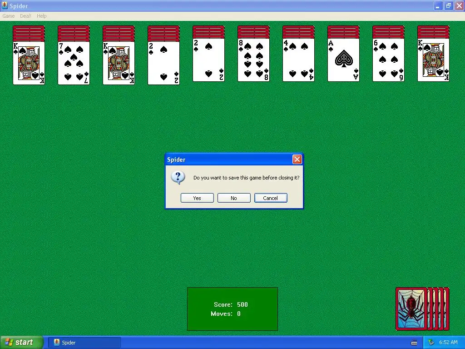Cancel the close game dialog
465x349 pixels.
tap(271, 198)
